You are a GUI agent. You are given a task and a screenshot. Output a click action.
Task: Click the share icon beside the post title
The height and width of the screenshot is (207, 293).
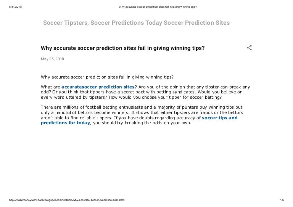coord(249,48)
